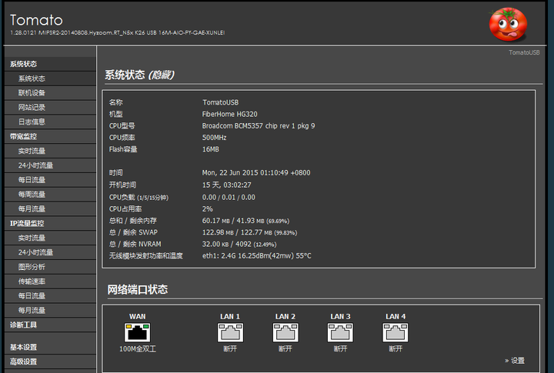Click the model value FiberHome HG320
Viewport: 554px width, 373px height.
point(229,114)
